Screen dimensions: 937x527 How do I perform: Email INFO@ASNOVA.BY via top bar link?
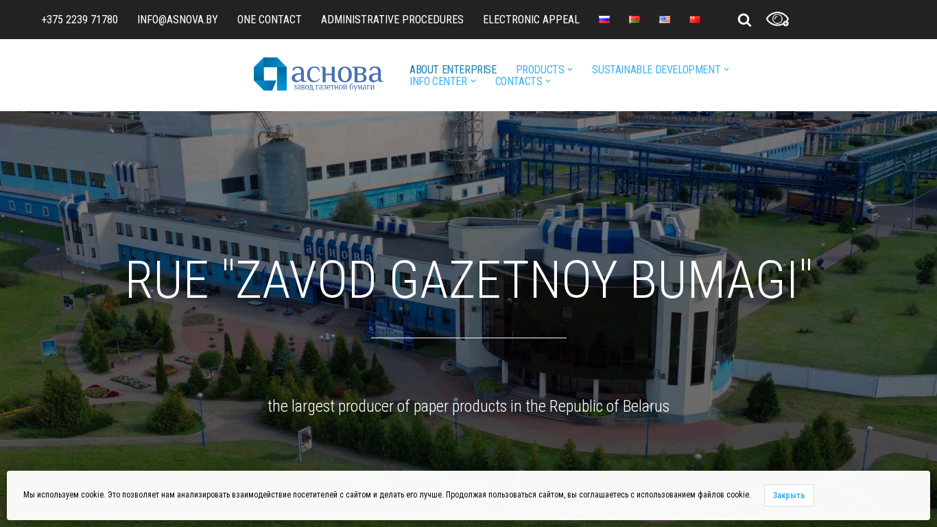(x=178, y=19)
